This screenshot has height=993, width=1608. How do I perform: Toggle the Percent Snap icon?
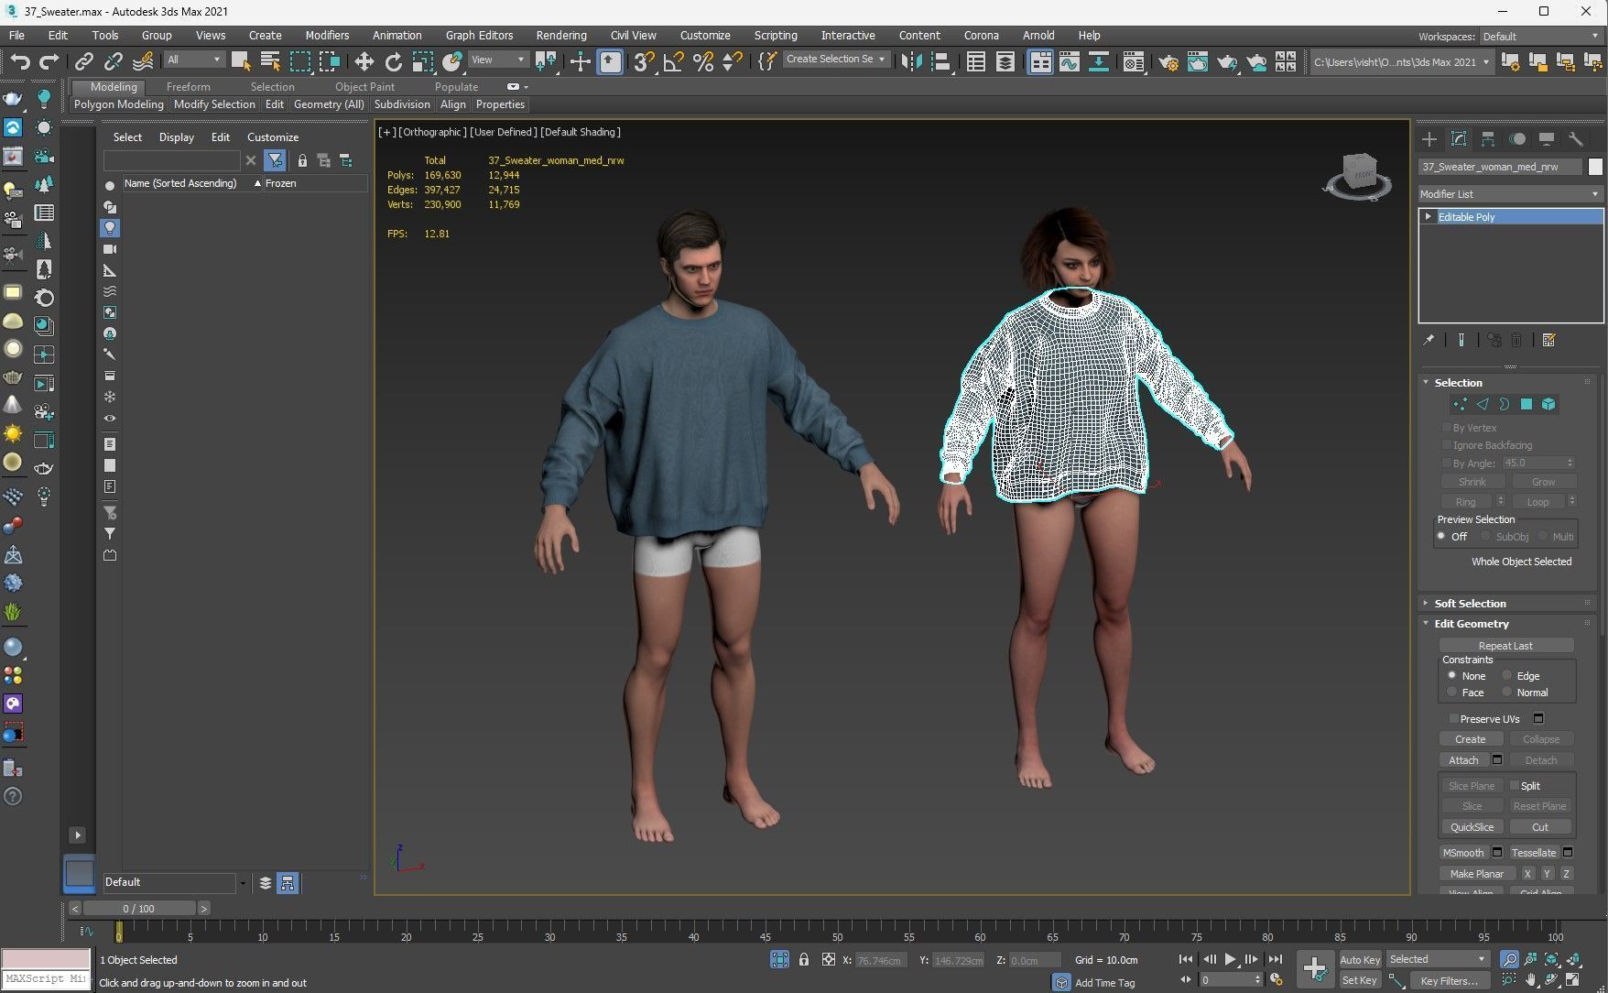click(x=703, y=61)
